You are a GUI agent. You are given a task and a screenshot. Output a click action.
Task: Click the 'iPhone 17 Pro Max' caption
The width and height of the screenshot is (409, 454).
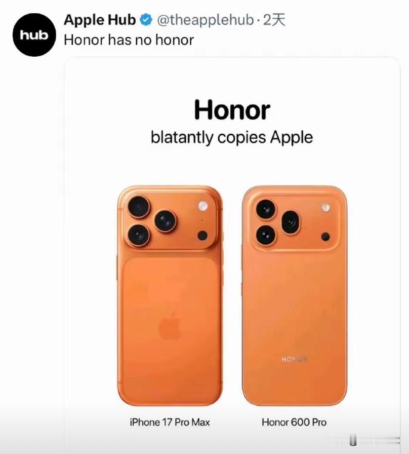pos(170,423)
